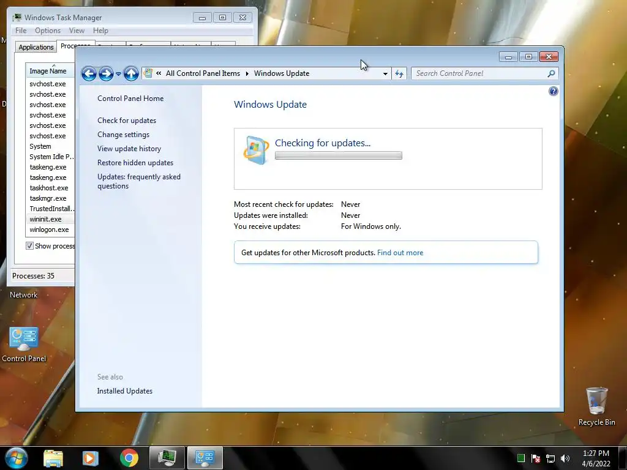Screen dimensions: 627x470
Task: Select wininit.exe in process list
Action: click(x=50, y=219)
